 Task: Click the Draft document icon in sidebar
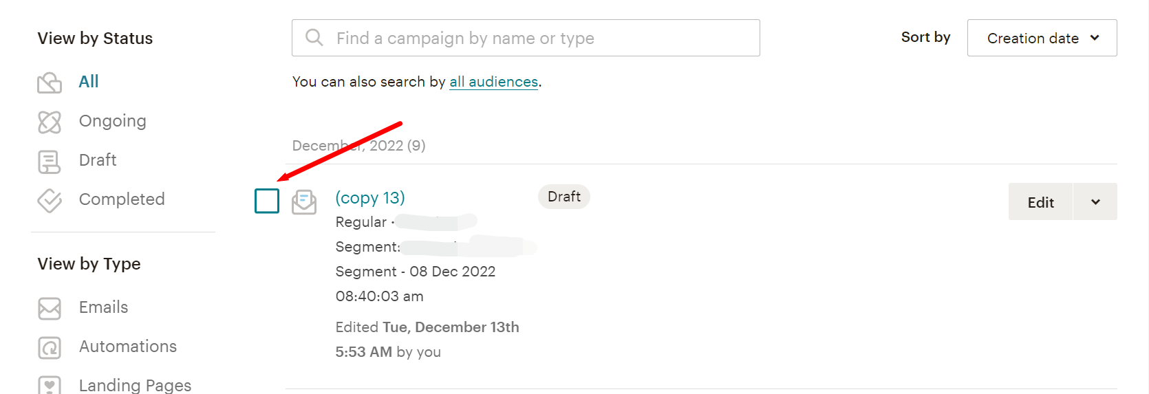50,162
